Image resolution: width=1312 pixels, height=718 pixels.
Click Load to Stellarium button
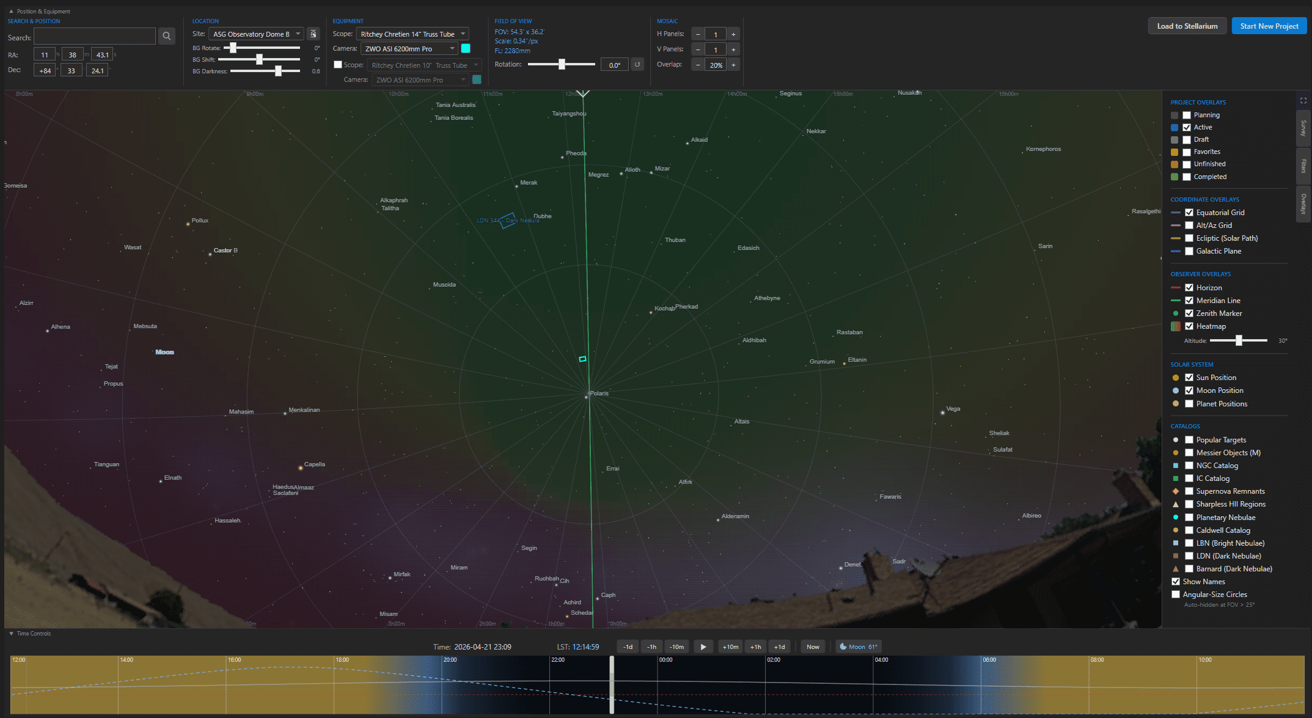click(1187, 26)
